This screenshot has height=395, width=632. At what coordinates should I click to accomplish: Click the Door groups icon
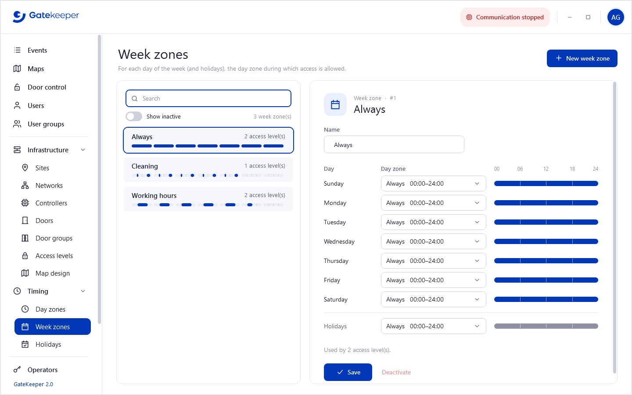tap(25, 238)
